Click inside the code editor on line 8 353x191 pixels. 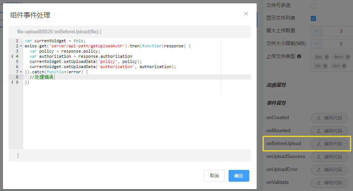click(111, 77)
